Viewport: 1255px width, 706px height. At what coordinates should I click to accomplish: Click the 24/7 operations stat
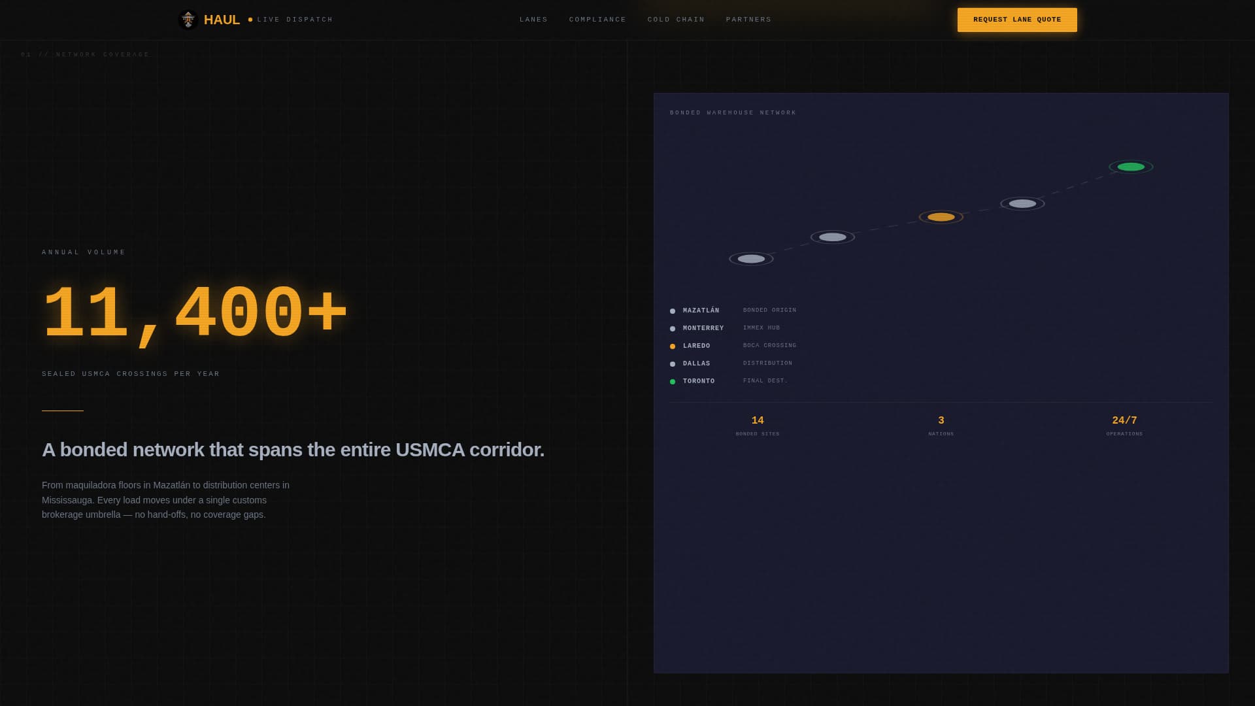pyautogui.click(x=1124, y=426)
